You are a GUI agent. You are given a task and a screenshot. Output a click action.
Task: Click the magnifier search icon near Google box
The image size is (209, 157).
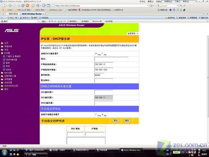(x=181, y=5)
